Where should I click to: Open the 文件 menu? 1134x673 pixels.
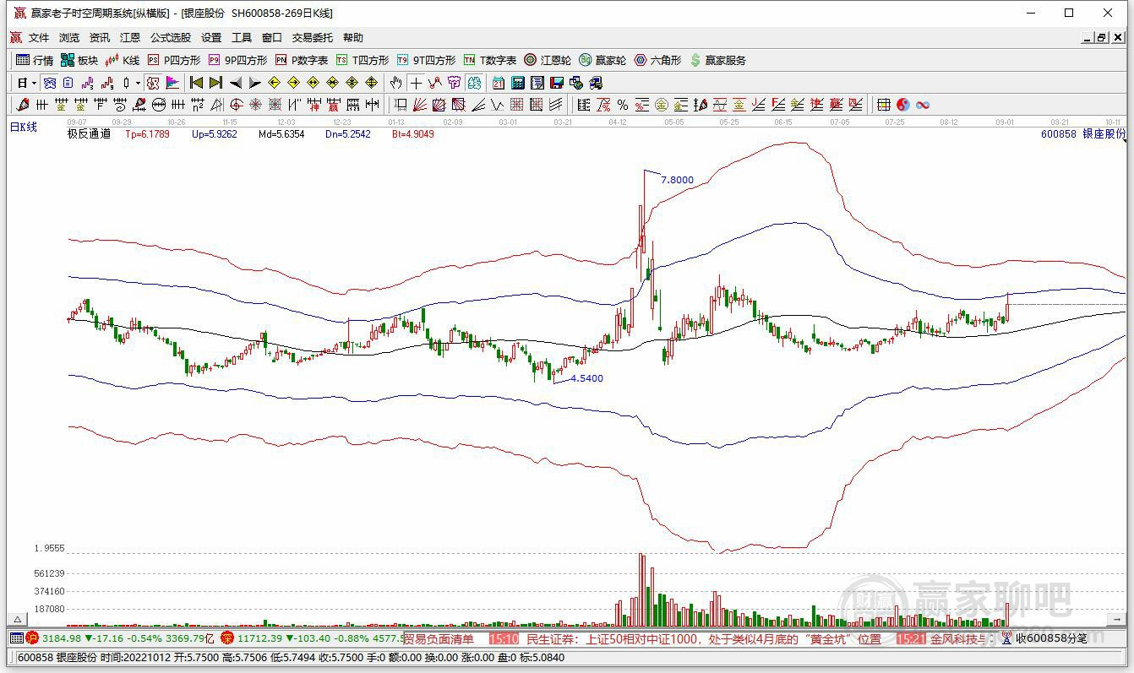[39, 38]
